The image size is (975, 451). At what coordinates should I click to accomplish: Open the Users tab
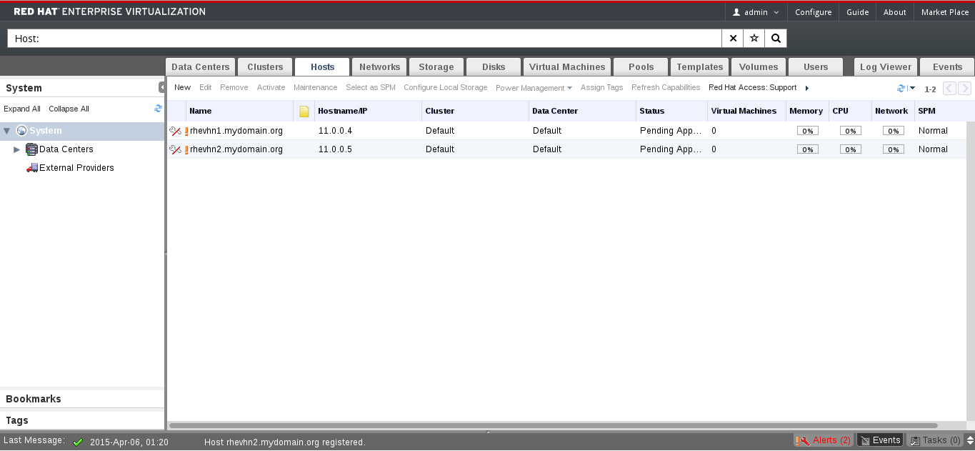click(x=816, y=66)
